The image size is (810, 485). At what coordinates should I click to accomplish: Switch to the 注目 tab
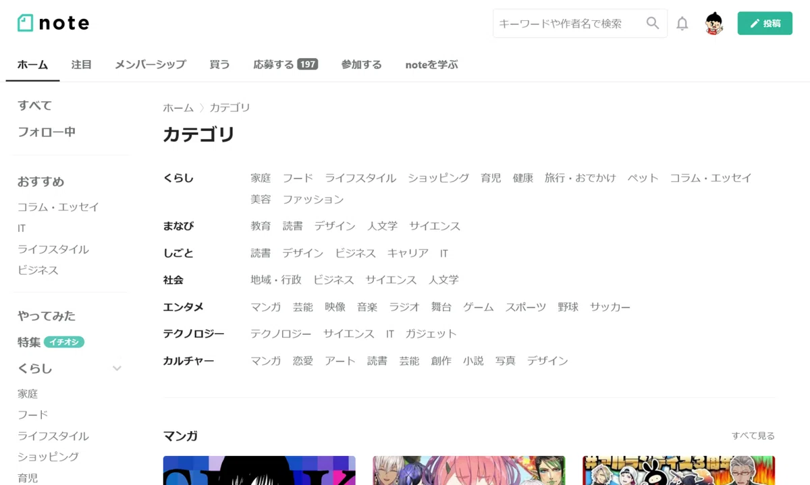[82, 65]
